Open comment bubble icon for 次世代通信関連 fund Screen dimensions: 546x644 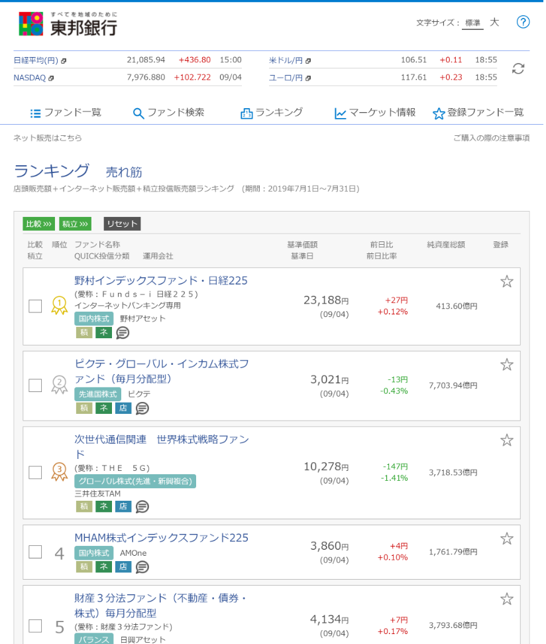[x=142, y=507]
